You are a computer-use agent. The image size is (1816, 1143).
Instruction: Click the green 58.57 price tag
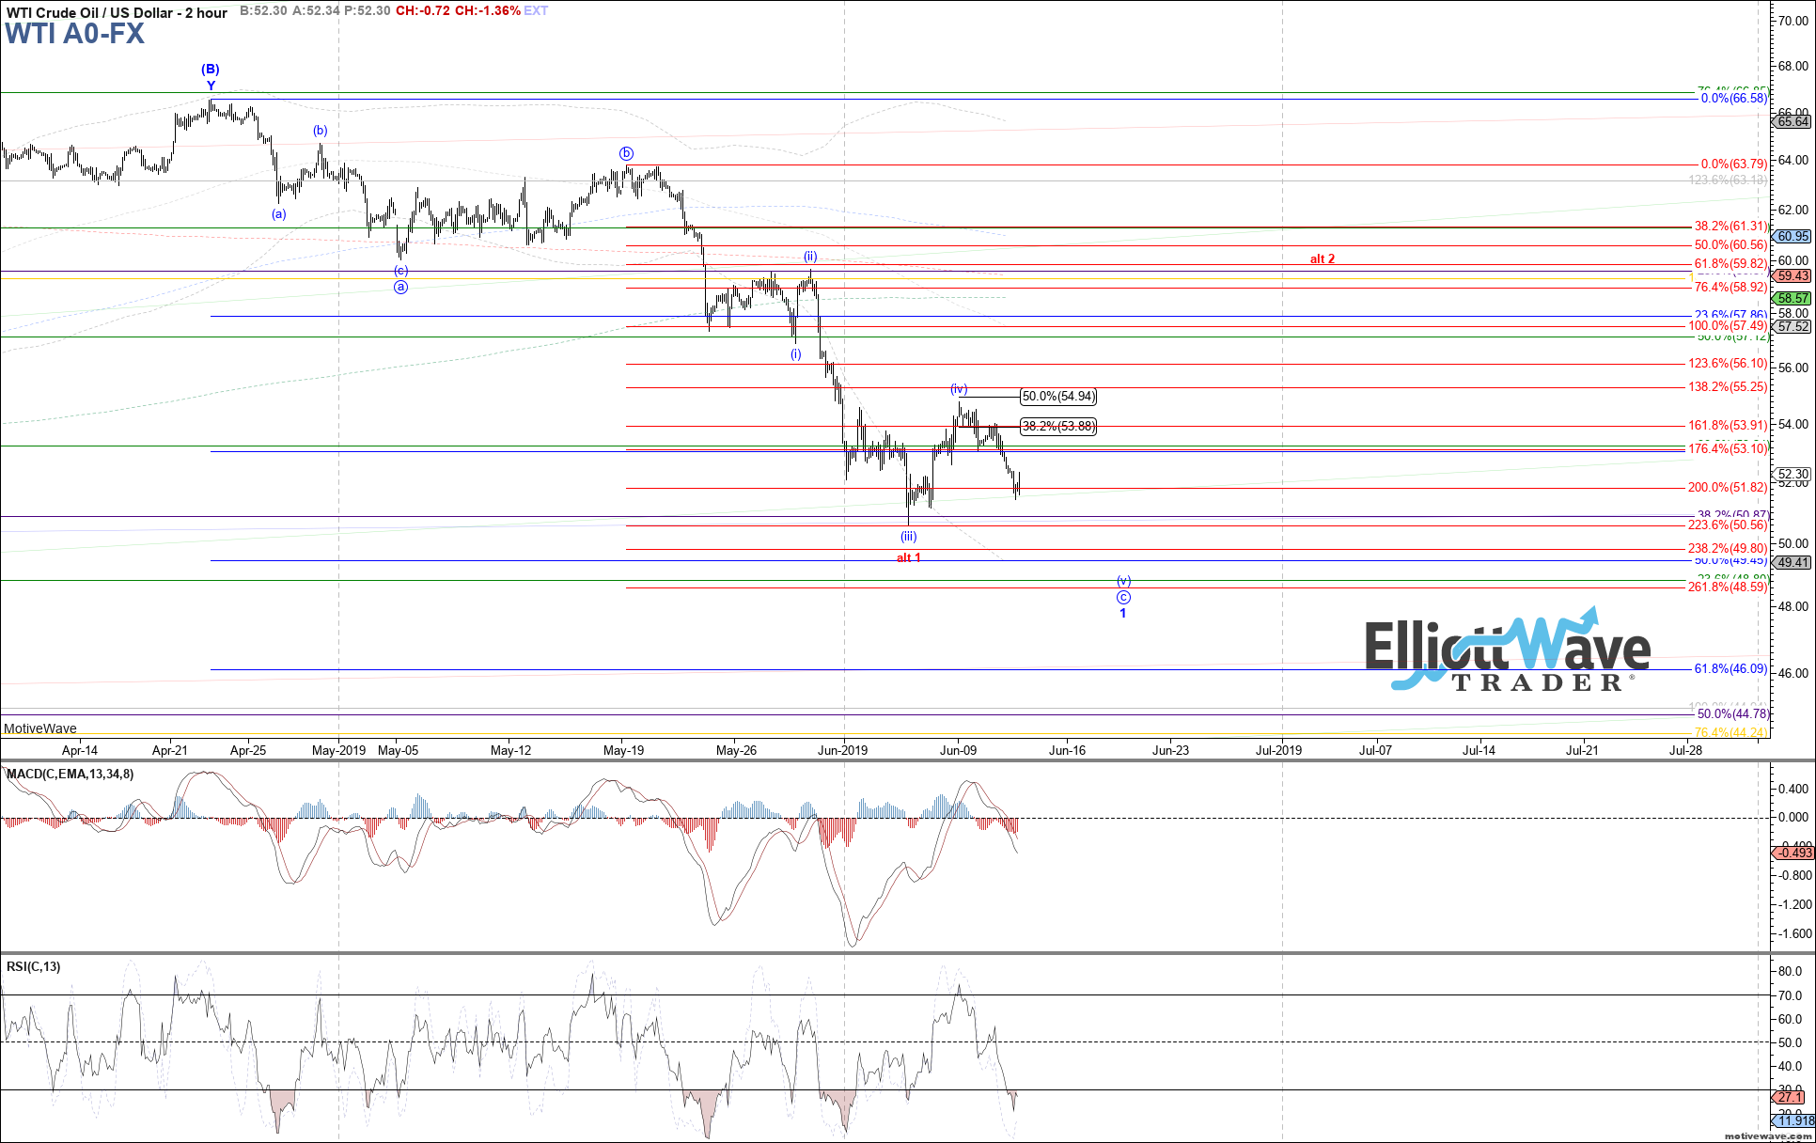coord(1793,298)
